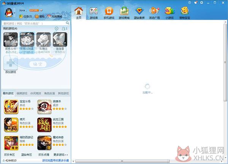
Task: Click the vertical scrollbar up arrow
Action: click(225, 22)
